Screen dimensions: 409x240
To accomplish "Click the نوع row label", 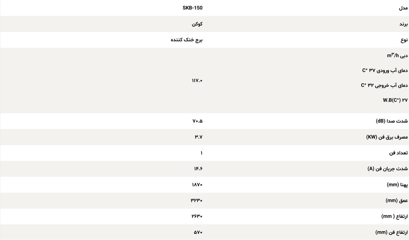I will point(404,40).
